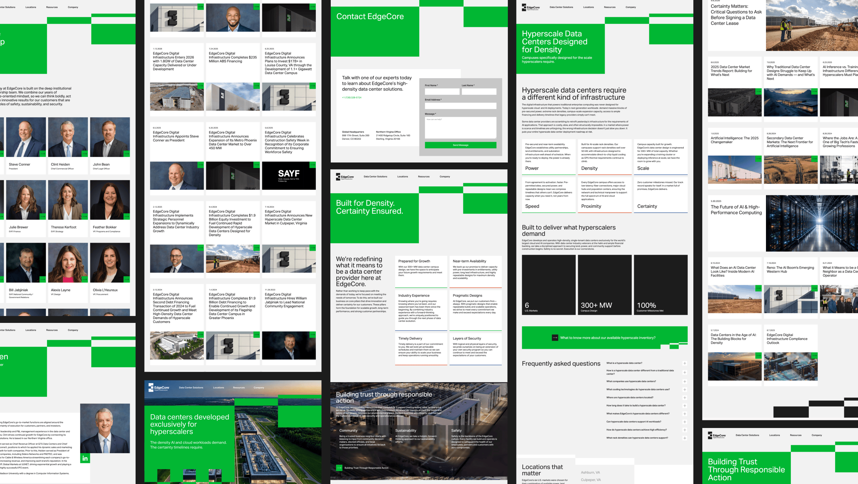
Task: Click arrow icon on 'Louisa County, VA' news card
Action: click(x=313, y=86)
